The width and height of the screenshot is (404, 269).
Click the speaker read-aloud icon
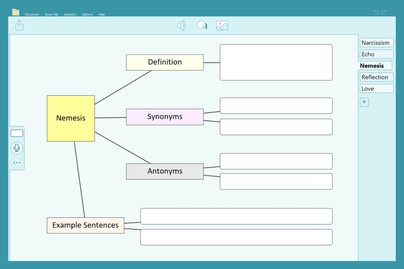tap(181, 26)
